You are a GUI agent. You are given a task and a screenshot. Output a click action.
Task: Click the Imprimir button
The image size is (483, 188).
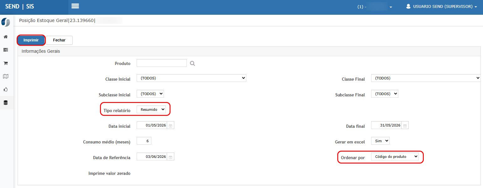click(31, 40)
